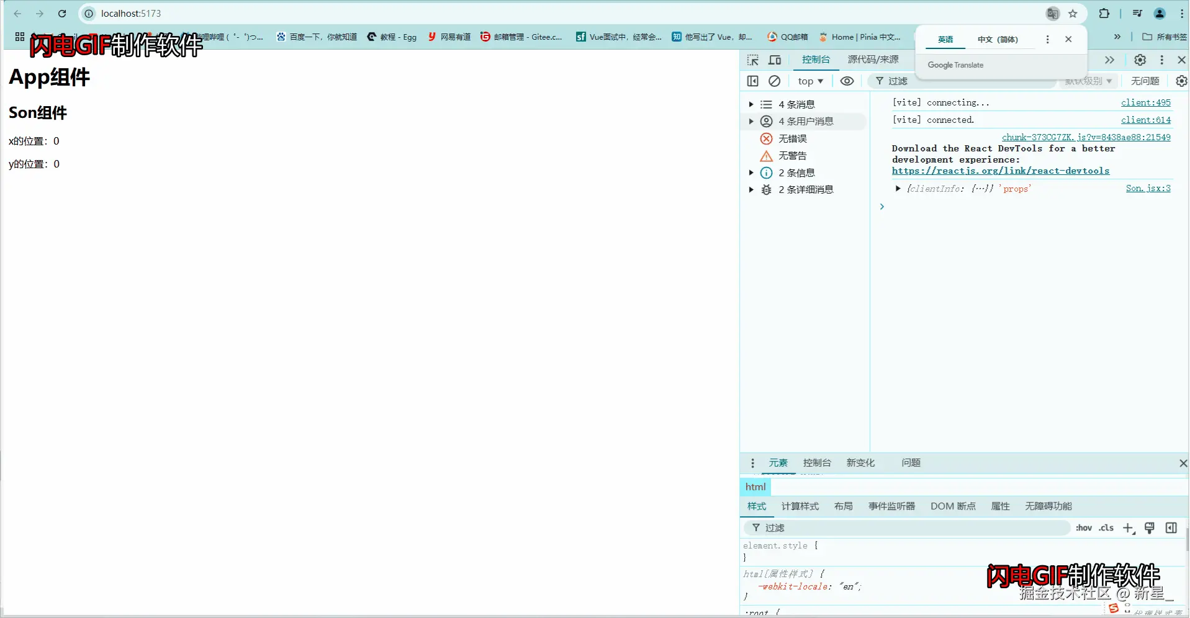Open console sidebar panel toggle
The width and height of the screenshot is (1190, 618).
click(x=752, y=81)
